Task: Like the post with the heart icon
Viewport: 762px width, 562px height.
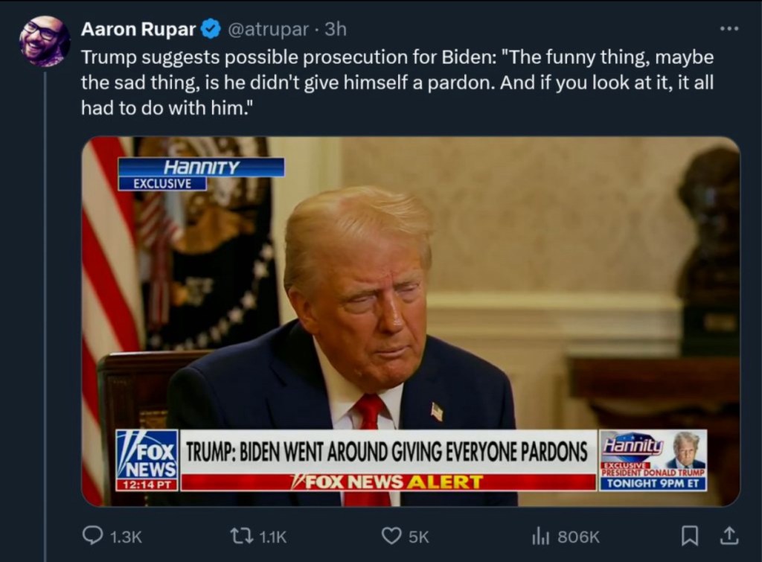Action: point(391,535)
